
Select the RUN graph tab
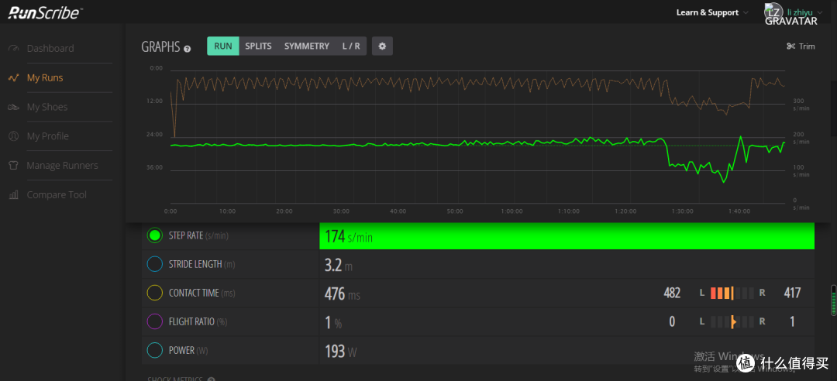(x=223, y=46)
